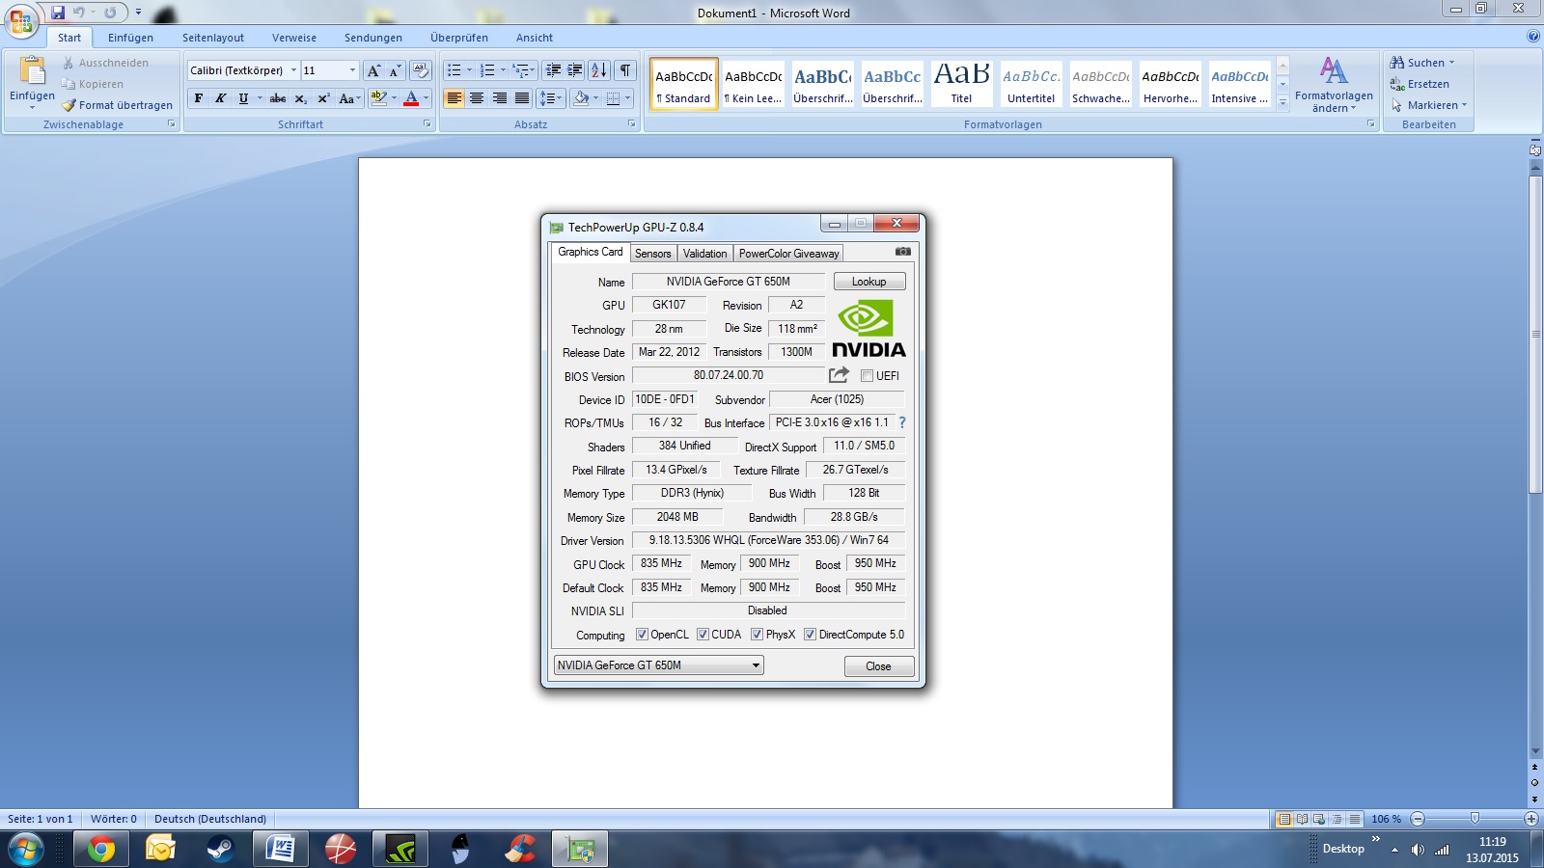Open the Seitenlayout ribbon tab
The height and width of the screenshot is (868, 1544).
213,38
